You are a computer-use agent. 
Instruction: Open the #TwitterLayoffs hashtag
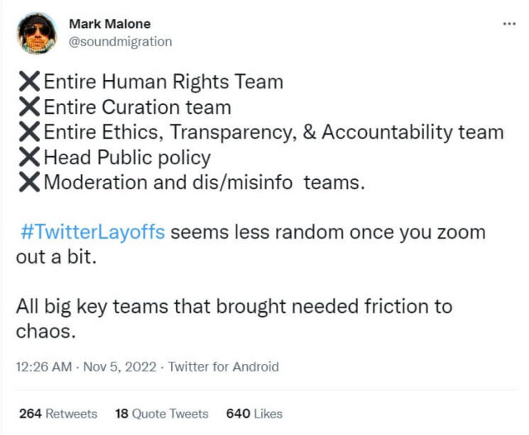pyautogui.click(x=92, y=232)
